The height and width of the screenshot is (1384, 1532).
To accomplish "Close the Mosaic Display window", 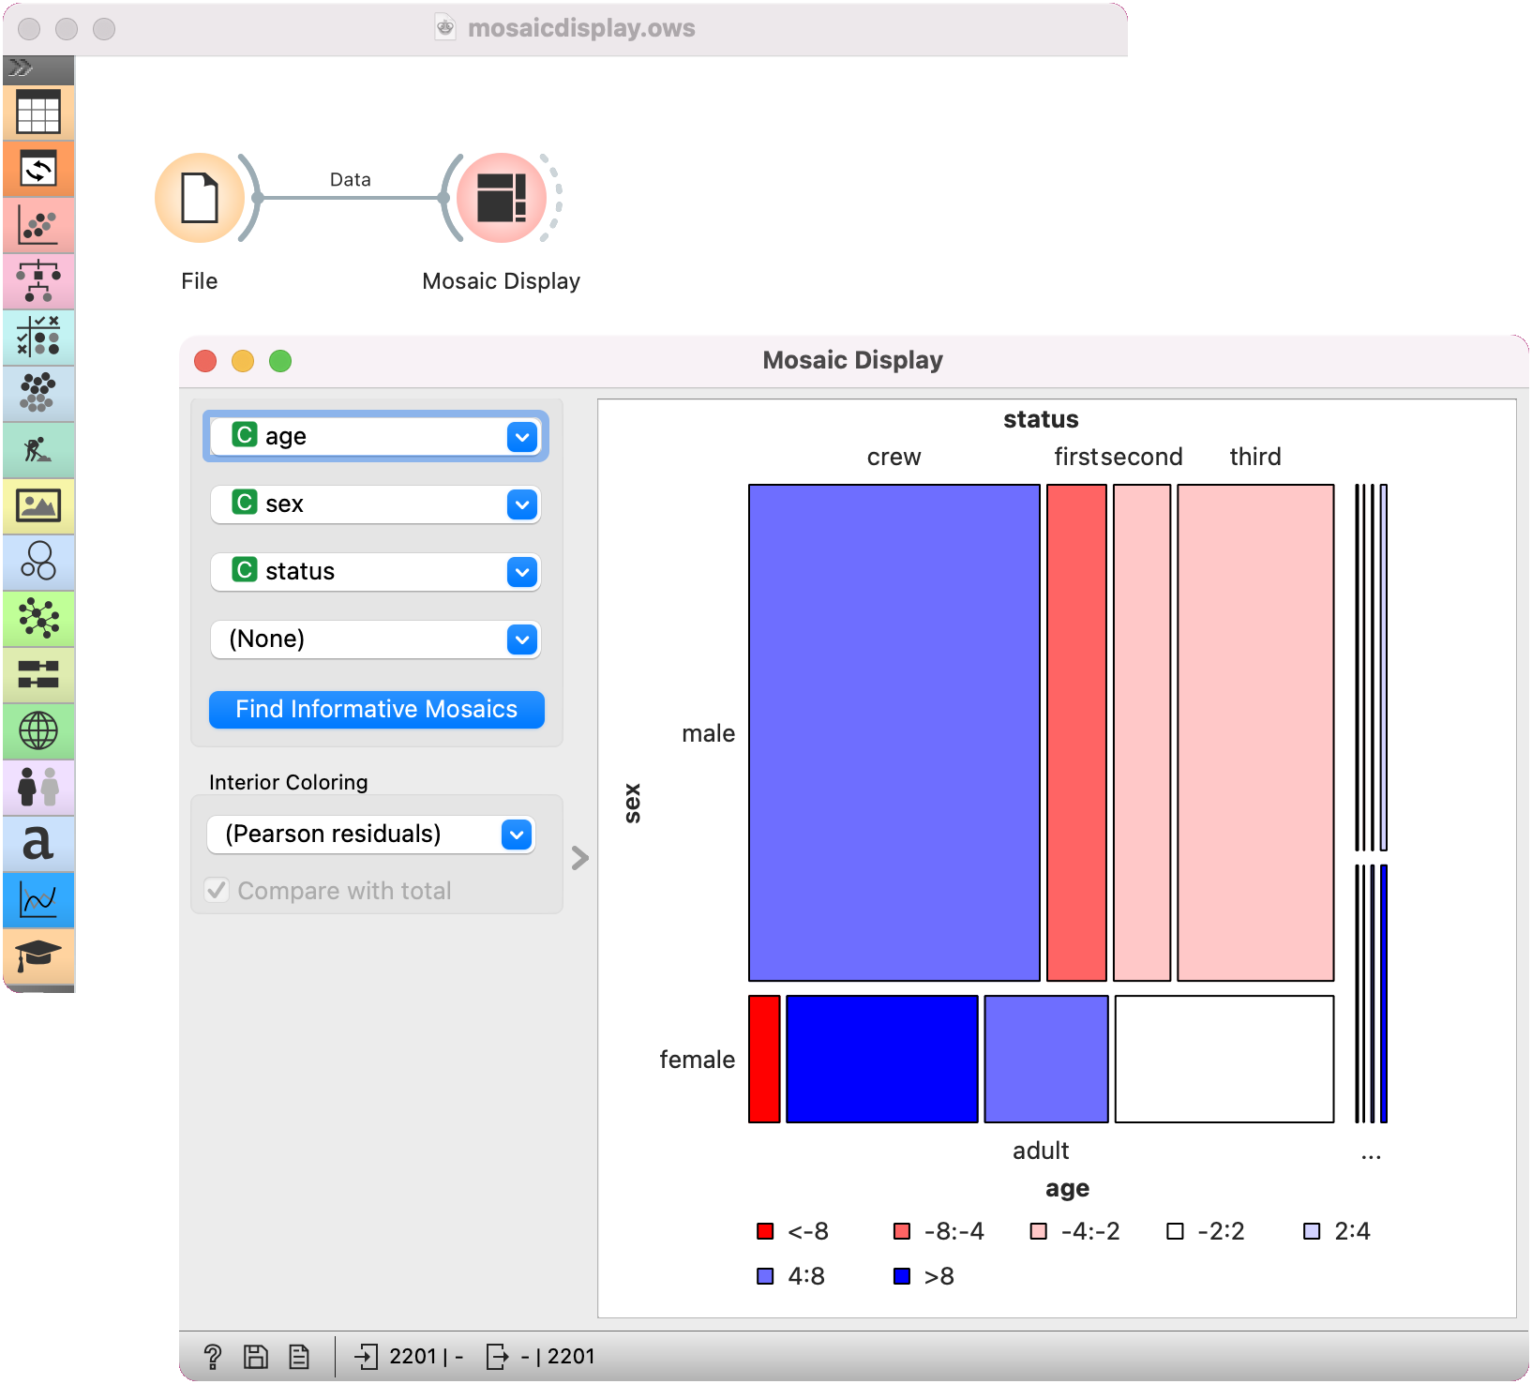I will pos(205,361).
